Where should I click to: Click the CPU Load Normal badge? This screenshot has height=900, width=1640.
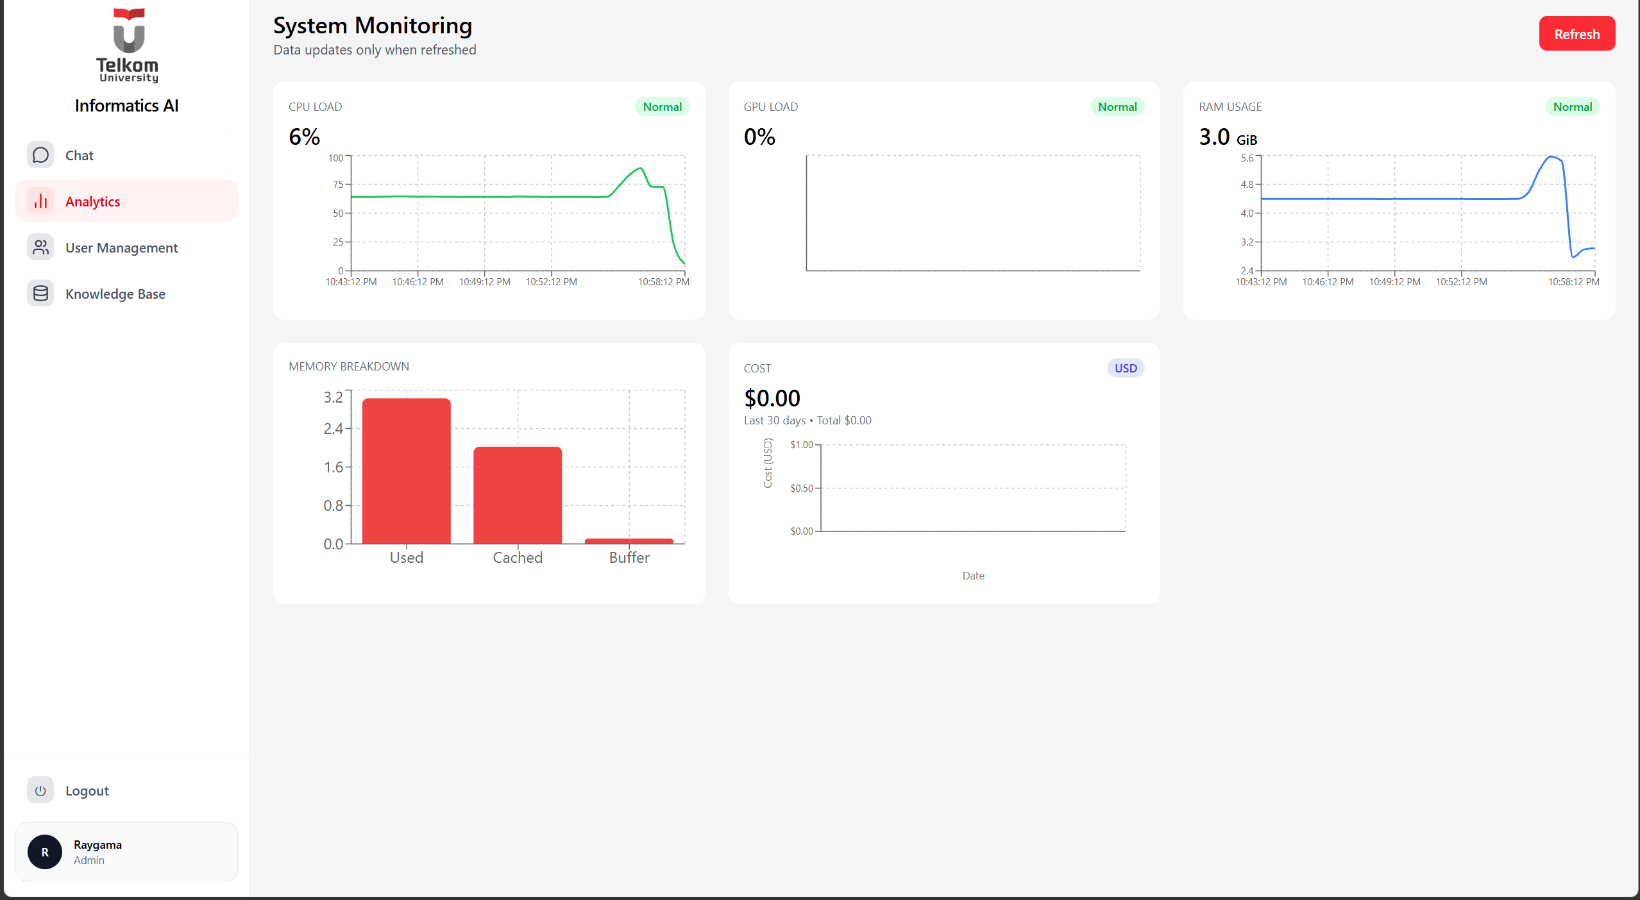(x=662, y=107)
